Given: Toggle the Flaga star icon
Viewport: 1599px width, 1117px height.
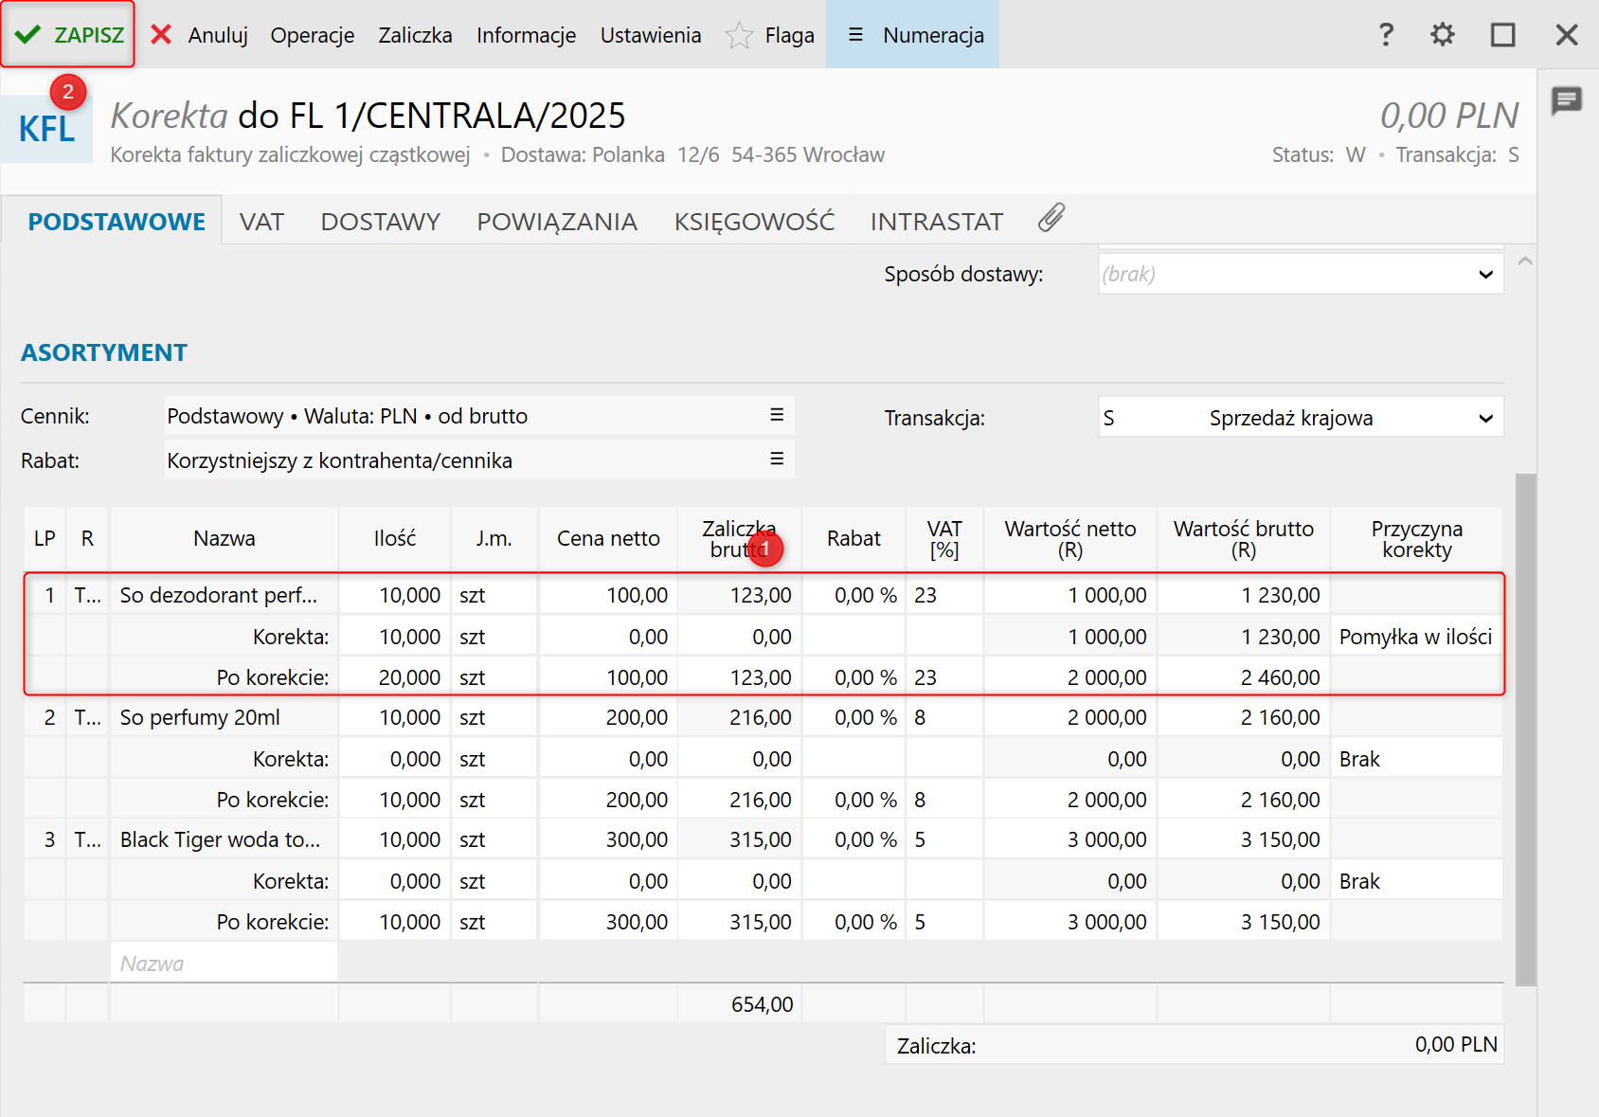Looking at the screenshot, I should pos(739,36).
